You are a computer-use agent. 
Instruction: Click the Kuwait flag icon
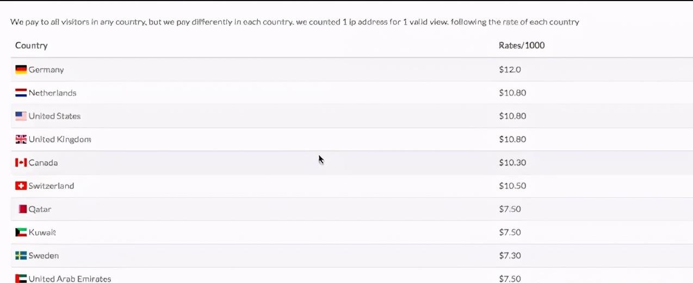tap(21, 232)
